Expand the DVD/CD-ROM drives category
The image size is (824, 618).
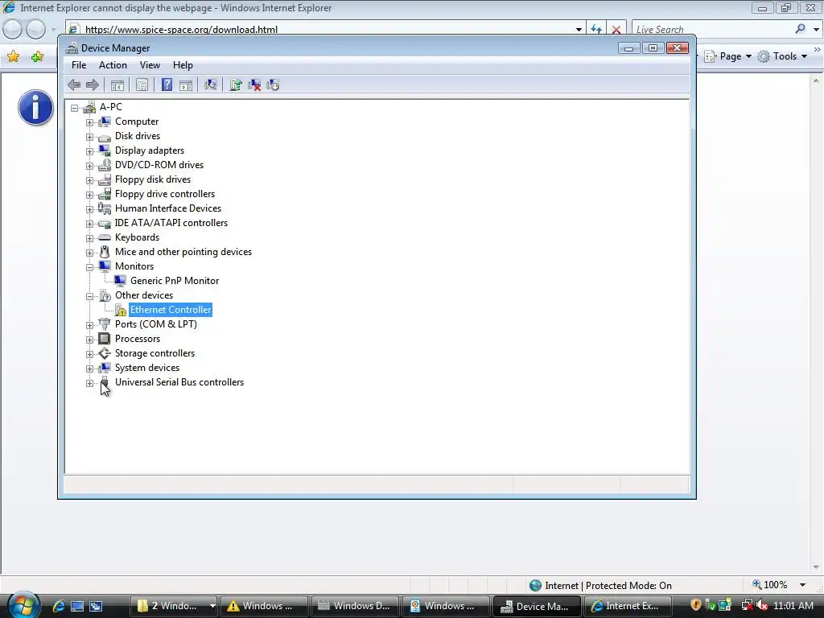pyautogui.click(x=90, y=166)
